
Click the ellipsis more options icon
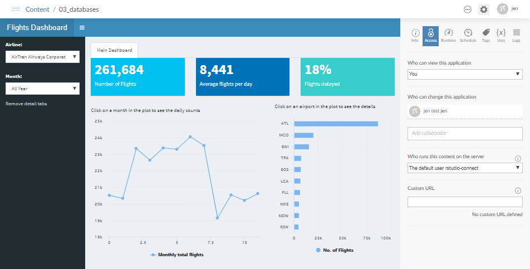pyautogui.click(x=467, y=9)
